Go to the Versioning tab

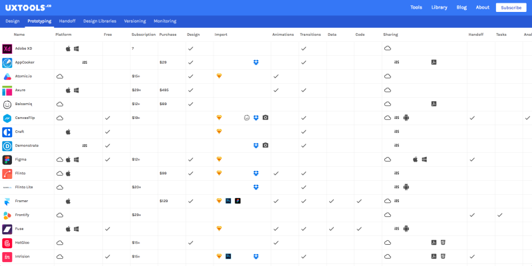pyautogui.click(x=135, y=21)
